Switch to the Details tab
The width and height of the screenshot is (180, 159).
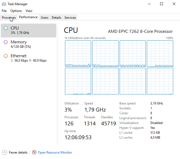tap(56, 18)
